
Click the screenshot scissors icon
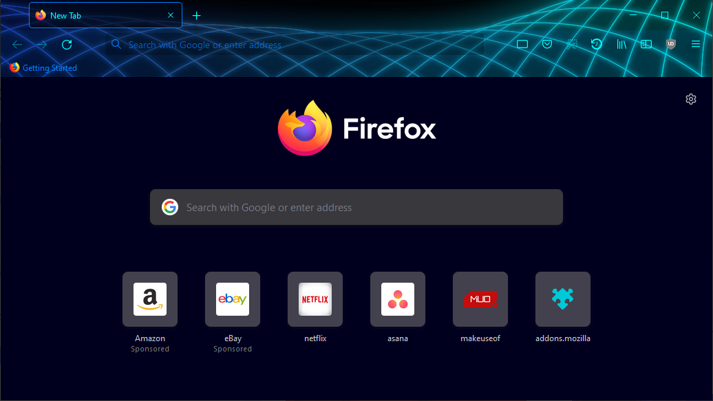(572, 44)
